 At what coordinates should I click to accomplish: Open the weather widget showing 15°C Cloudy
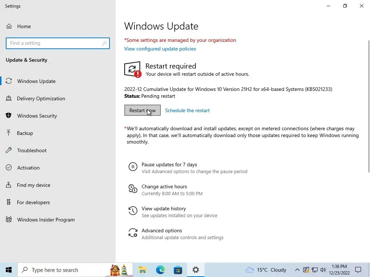click(x=266, y=270)
